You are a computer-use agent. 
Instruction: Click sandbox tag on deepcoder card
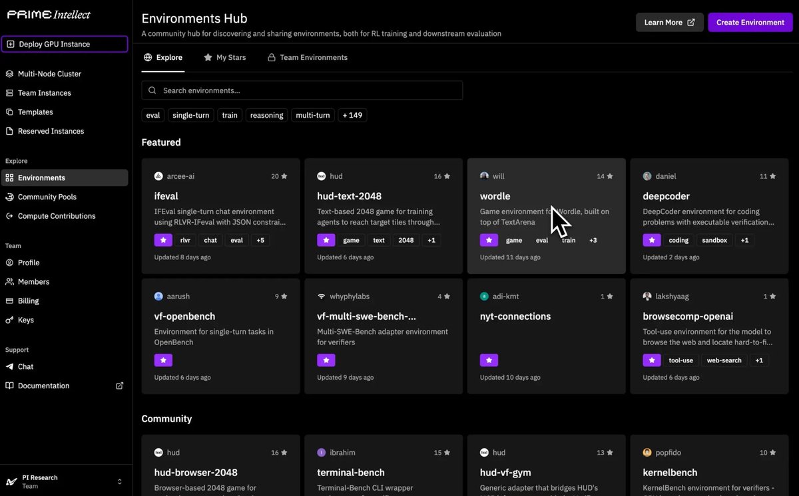[x=714, y=240]
